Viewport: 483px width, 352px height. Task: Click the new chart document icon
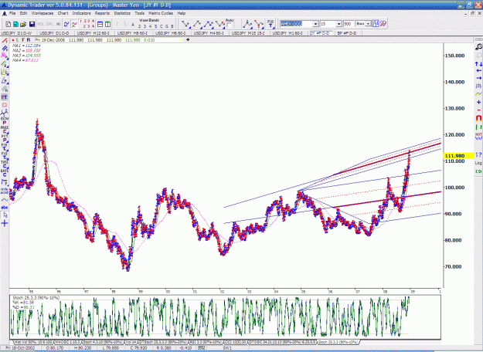9,24
